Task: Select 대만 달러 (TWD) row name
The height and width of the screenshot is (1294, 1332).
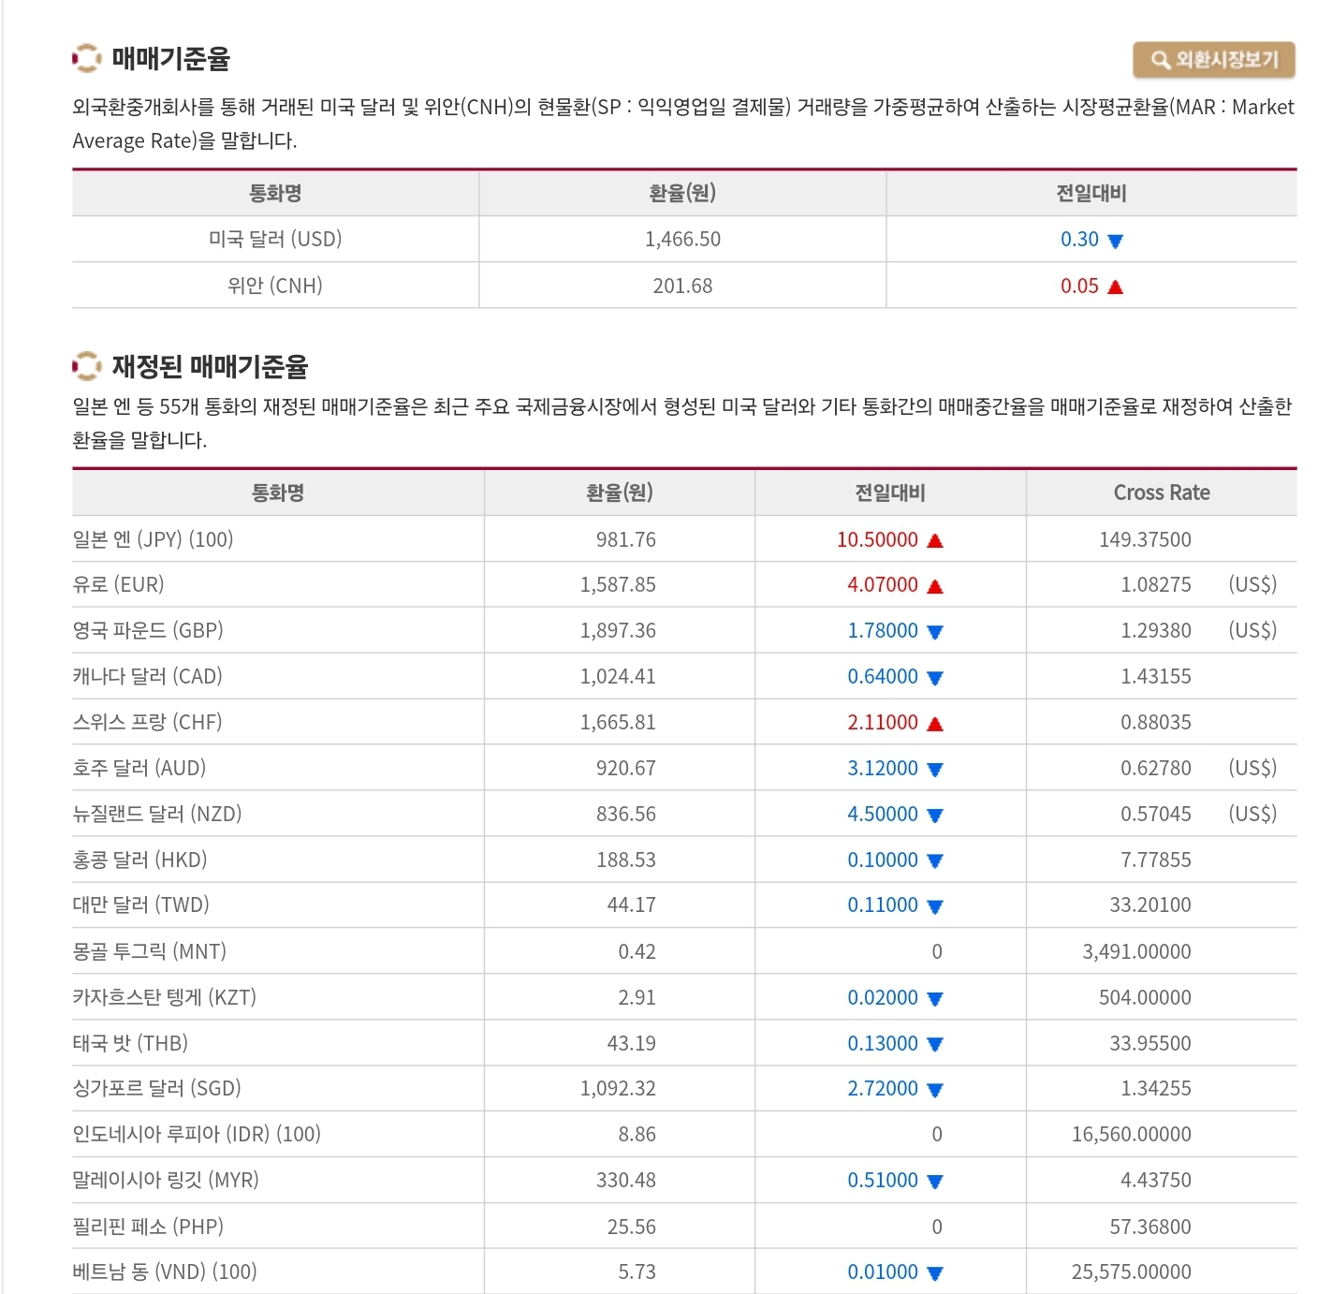Action: pos(140,904)
